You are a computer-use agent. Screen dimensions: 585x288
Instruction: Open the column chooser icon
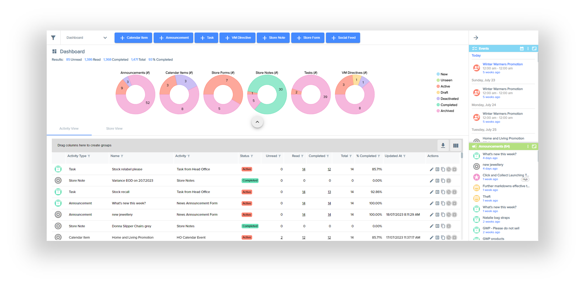coord(456,145)
